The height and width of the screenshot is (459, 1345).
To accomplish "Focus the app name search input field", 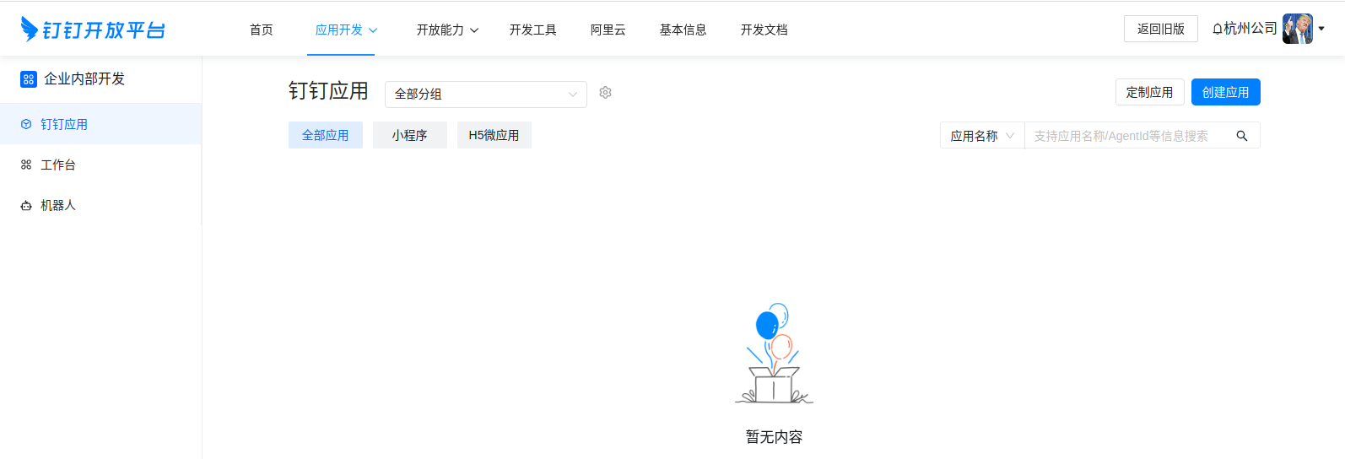I will (x=1126, y=136).
